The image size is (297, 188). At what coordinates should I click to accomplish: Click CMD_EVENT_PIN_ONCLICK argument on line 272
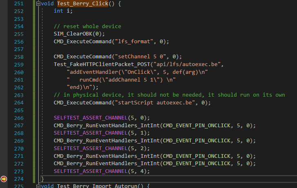197,164
